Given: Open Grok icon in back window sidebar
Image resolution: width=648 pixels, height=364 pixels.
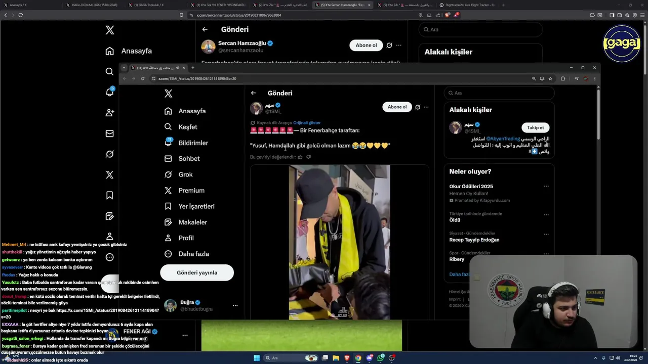Looking at the screenshot, I should tap(109, 154).
